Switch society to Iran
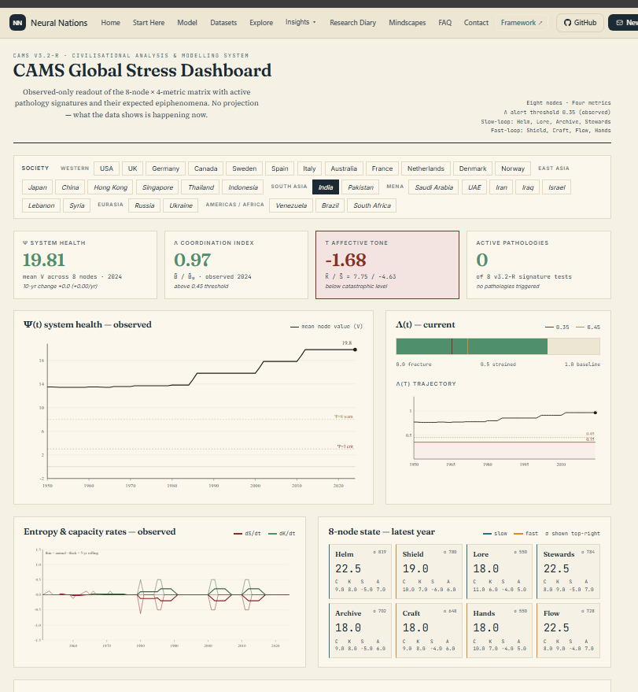This screenshot has width=638, height=692. (x=501, y=187)
